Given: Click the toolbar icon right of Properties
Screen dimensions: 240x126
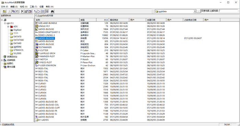Looking at the screenshot, I should (30, 11).
